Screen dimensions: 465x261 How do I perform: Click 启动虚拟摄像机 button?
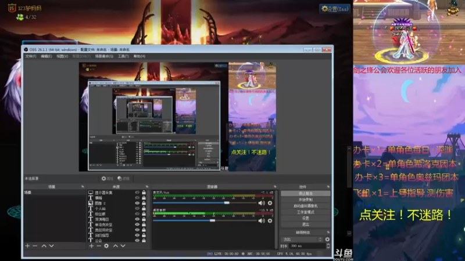tap(306, 206)
